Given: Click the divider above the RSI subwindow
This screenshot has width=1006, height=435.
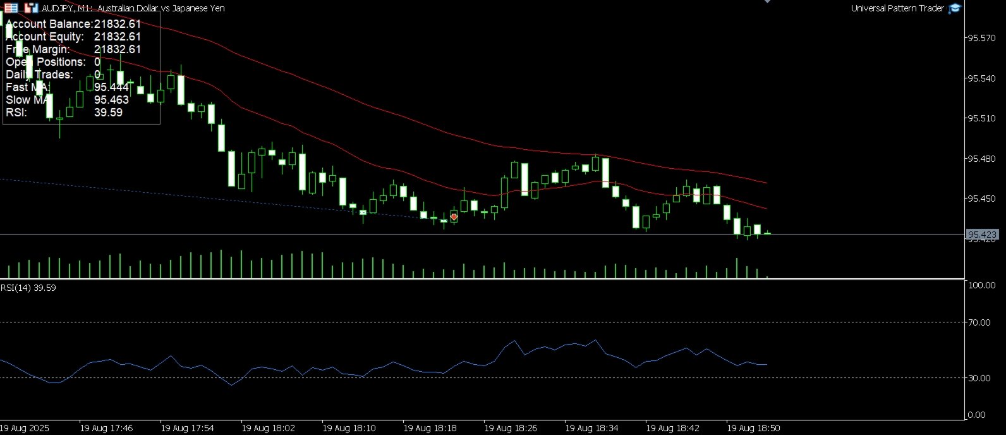Looking at the screenshot, I should point(483,279).
